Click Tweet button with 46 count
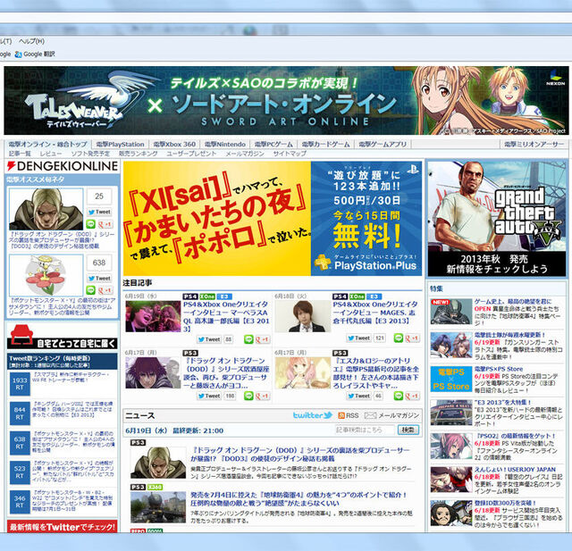 tap(358, 396)
